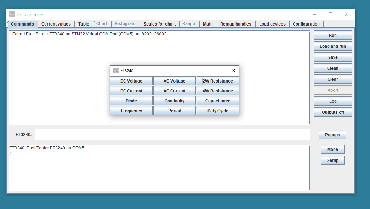Select Frequency mode

pos(131,111)
